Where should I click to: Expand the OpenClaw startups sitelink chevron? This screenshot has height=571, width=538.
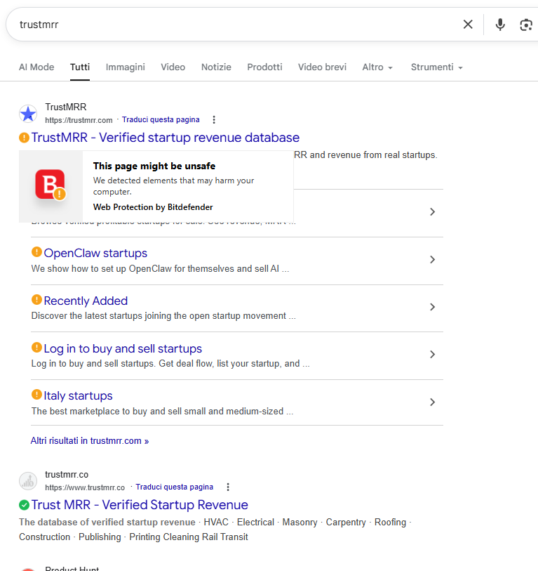(432, 260)
